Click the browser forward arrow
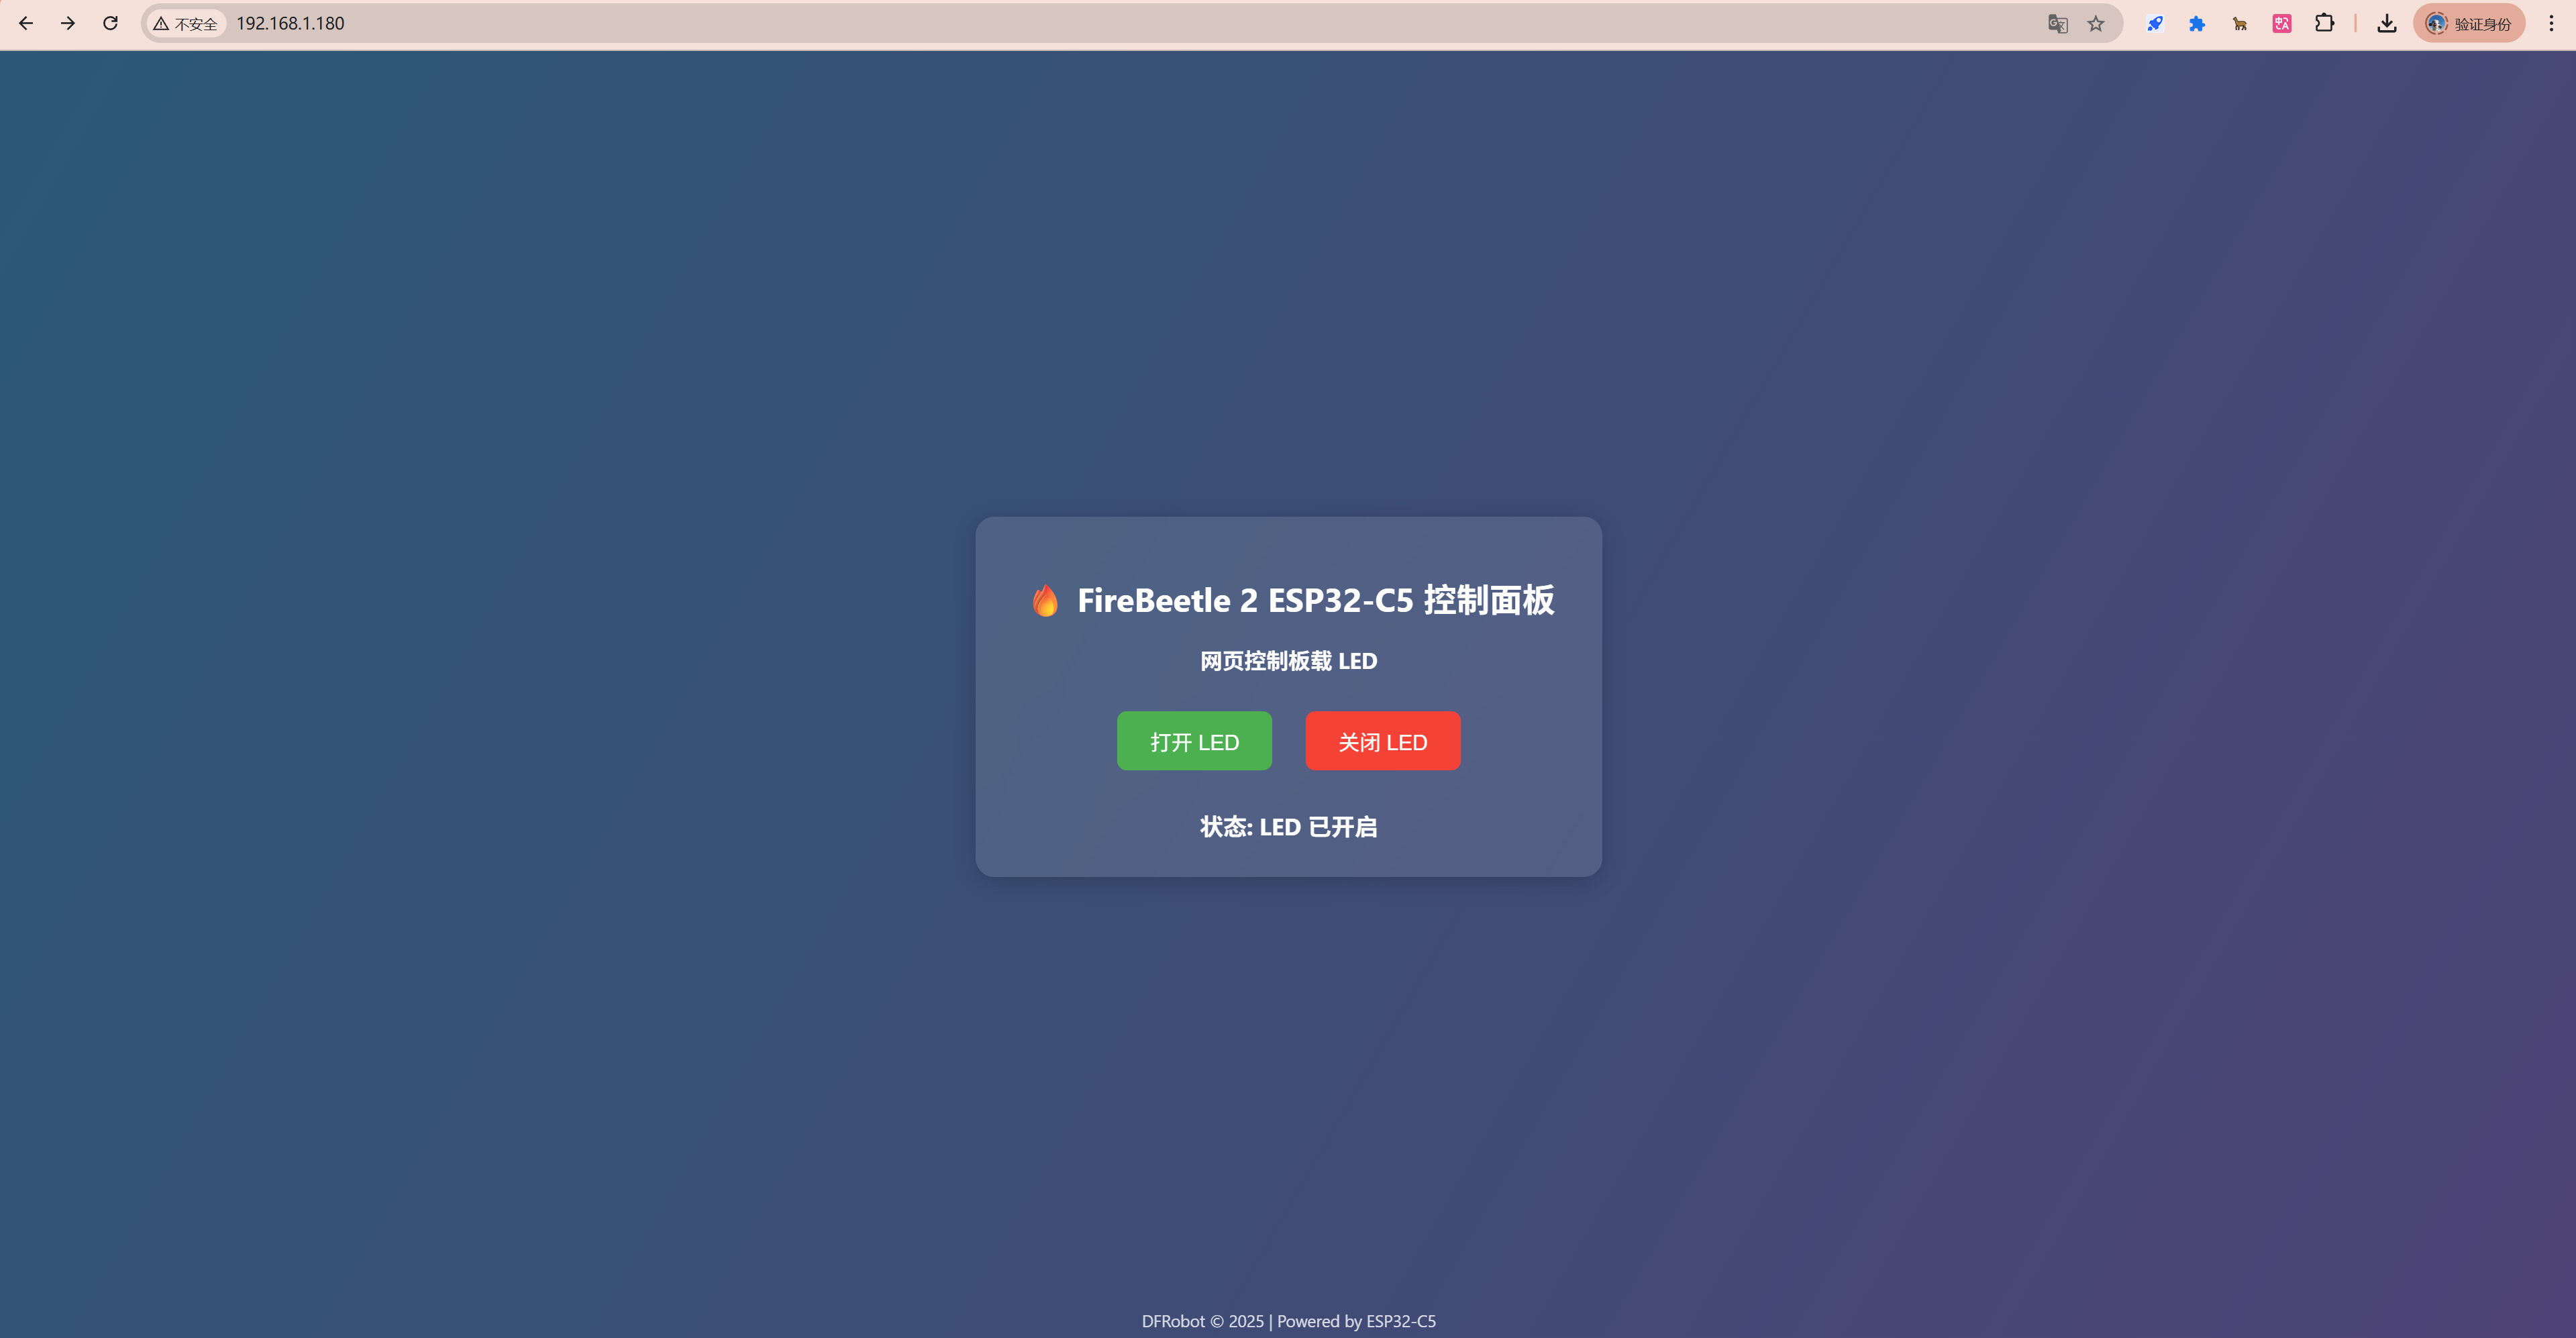 68,23
